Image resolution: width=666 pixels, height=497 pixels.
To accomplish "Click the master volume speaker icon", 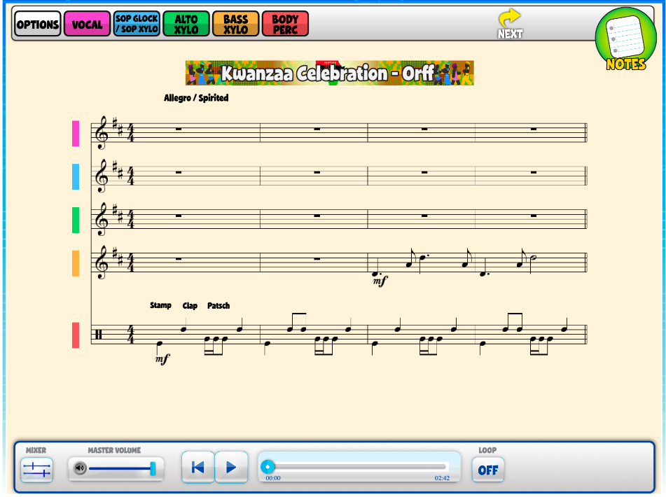I will [x=80, y=468].
